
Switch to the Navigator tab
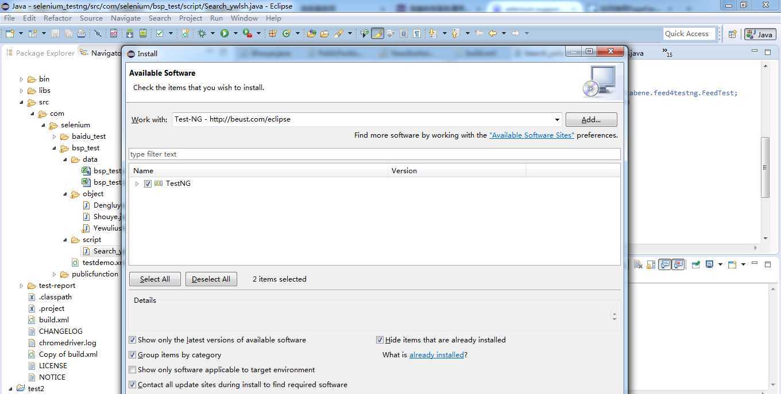[102, 53]
